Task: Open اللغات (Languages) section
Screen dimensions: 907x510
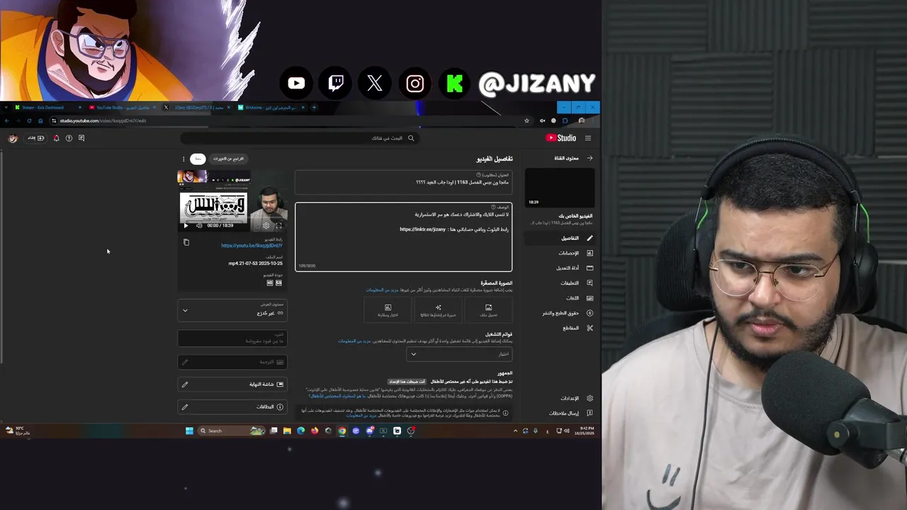Action: pos(559,298)
